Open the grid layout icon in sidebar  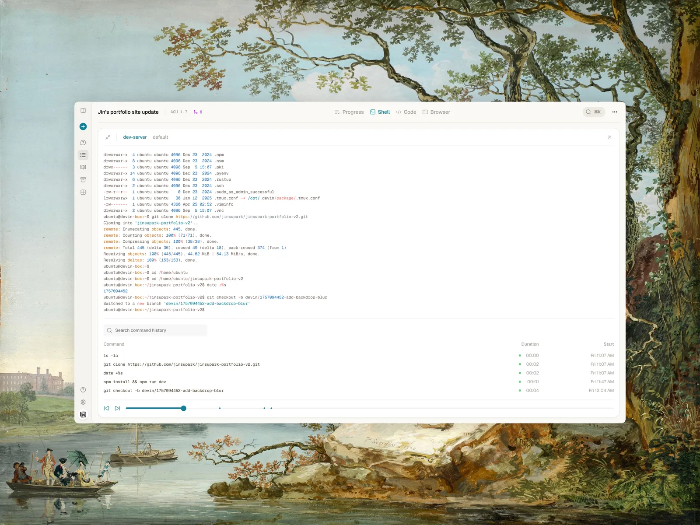click(83, 192)
